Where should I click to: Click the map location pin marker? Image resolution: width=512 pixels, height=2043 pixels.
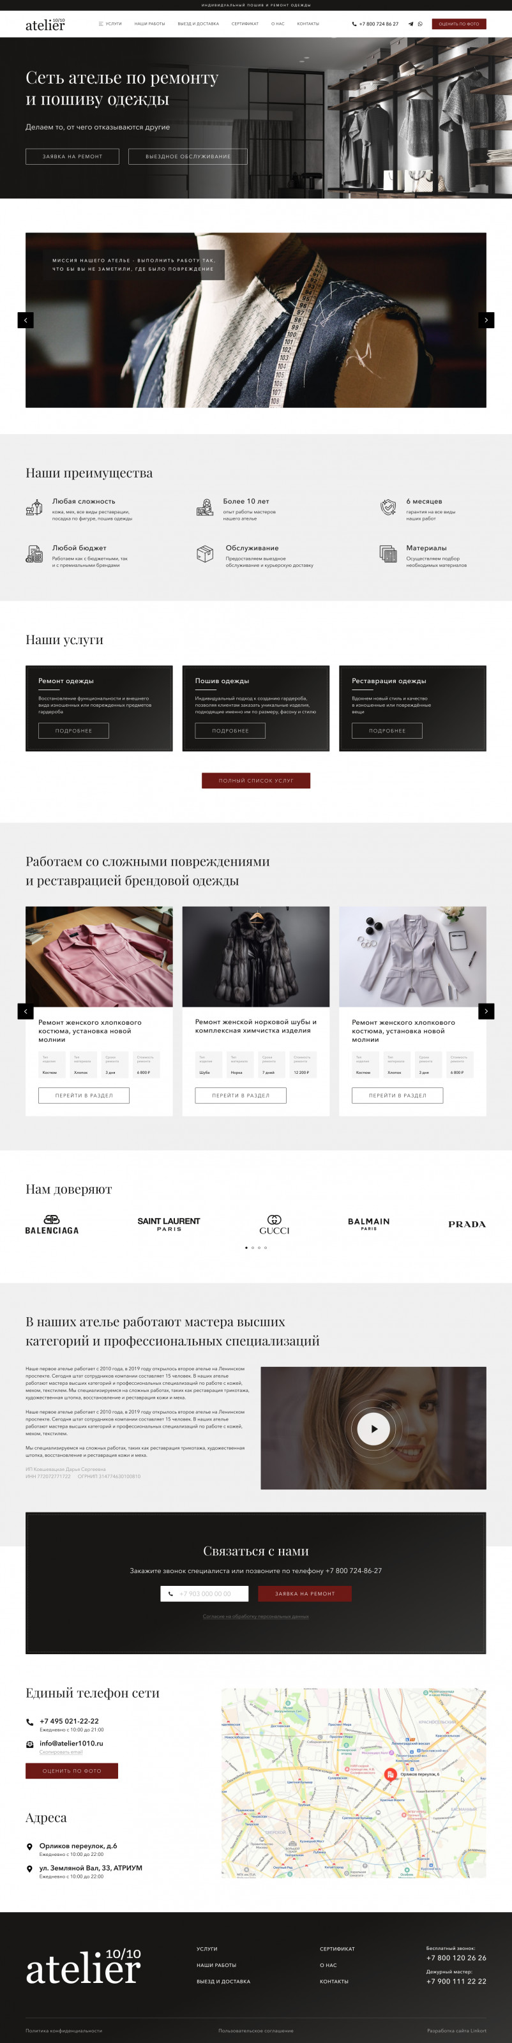pyautogui.click(x=390, y=1774)
